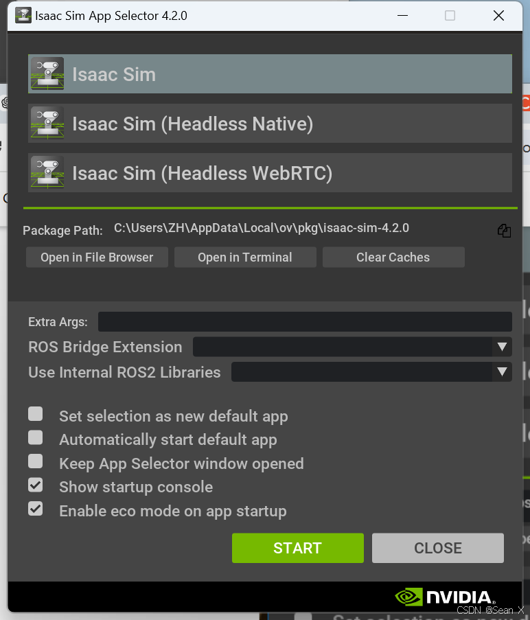The height and width of the screenshot is (620, 530).
Task: Click Open in Terminal
Action: pyautogui.click(x=245, y=257)
